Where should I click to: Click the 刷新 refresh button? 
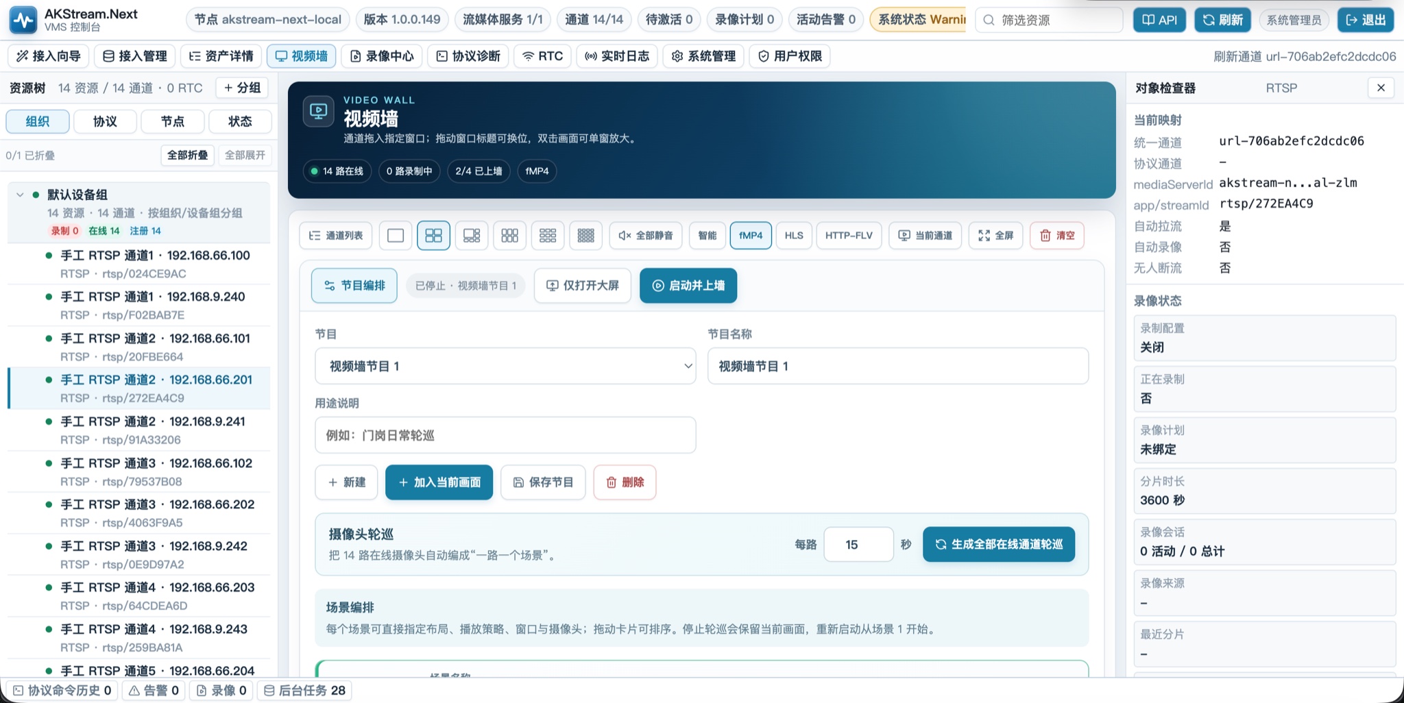(x=1222, y=20)
